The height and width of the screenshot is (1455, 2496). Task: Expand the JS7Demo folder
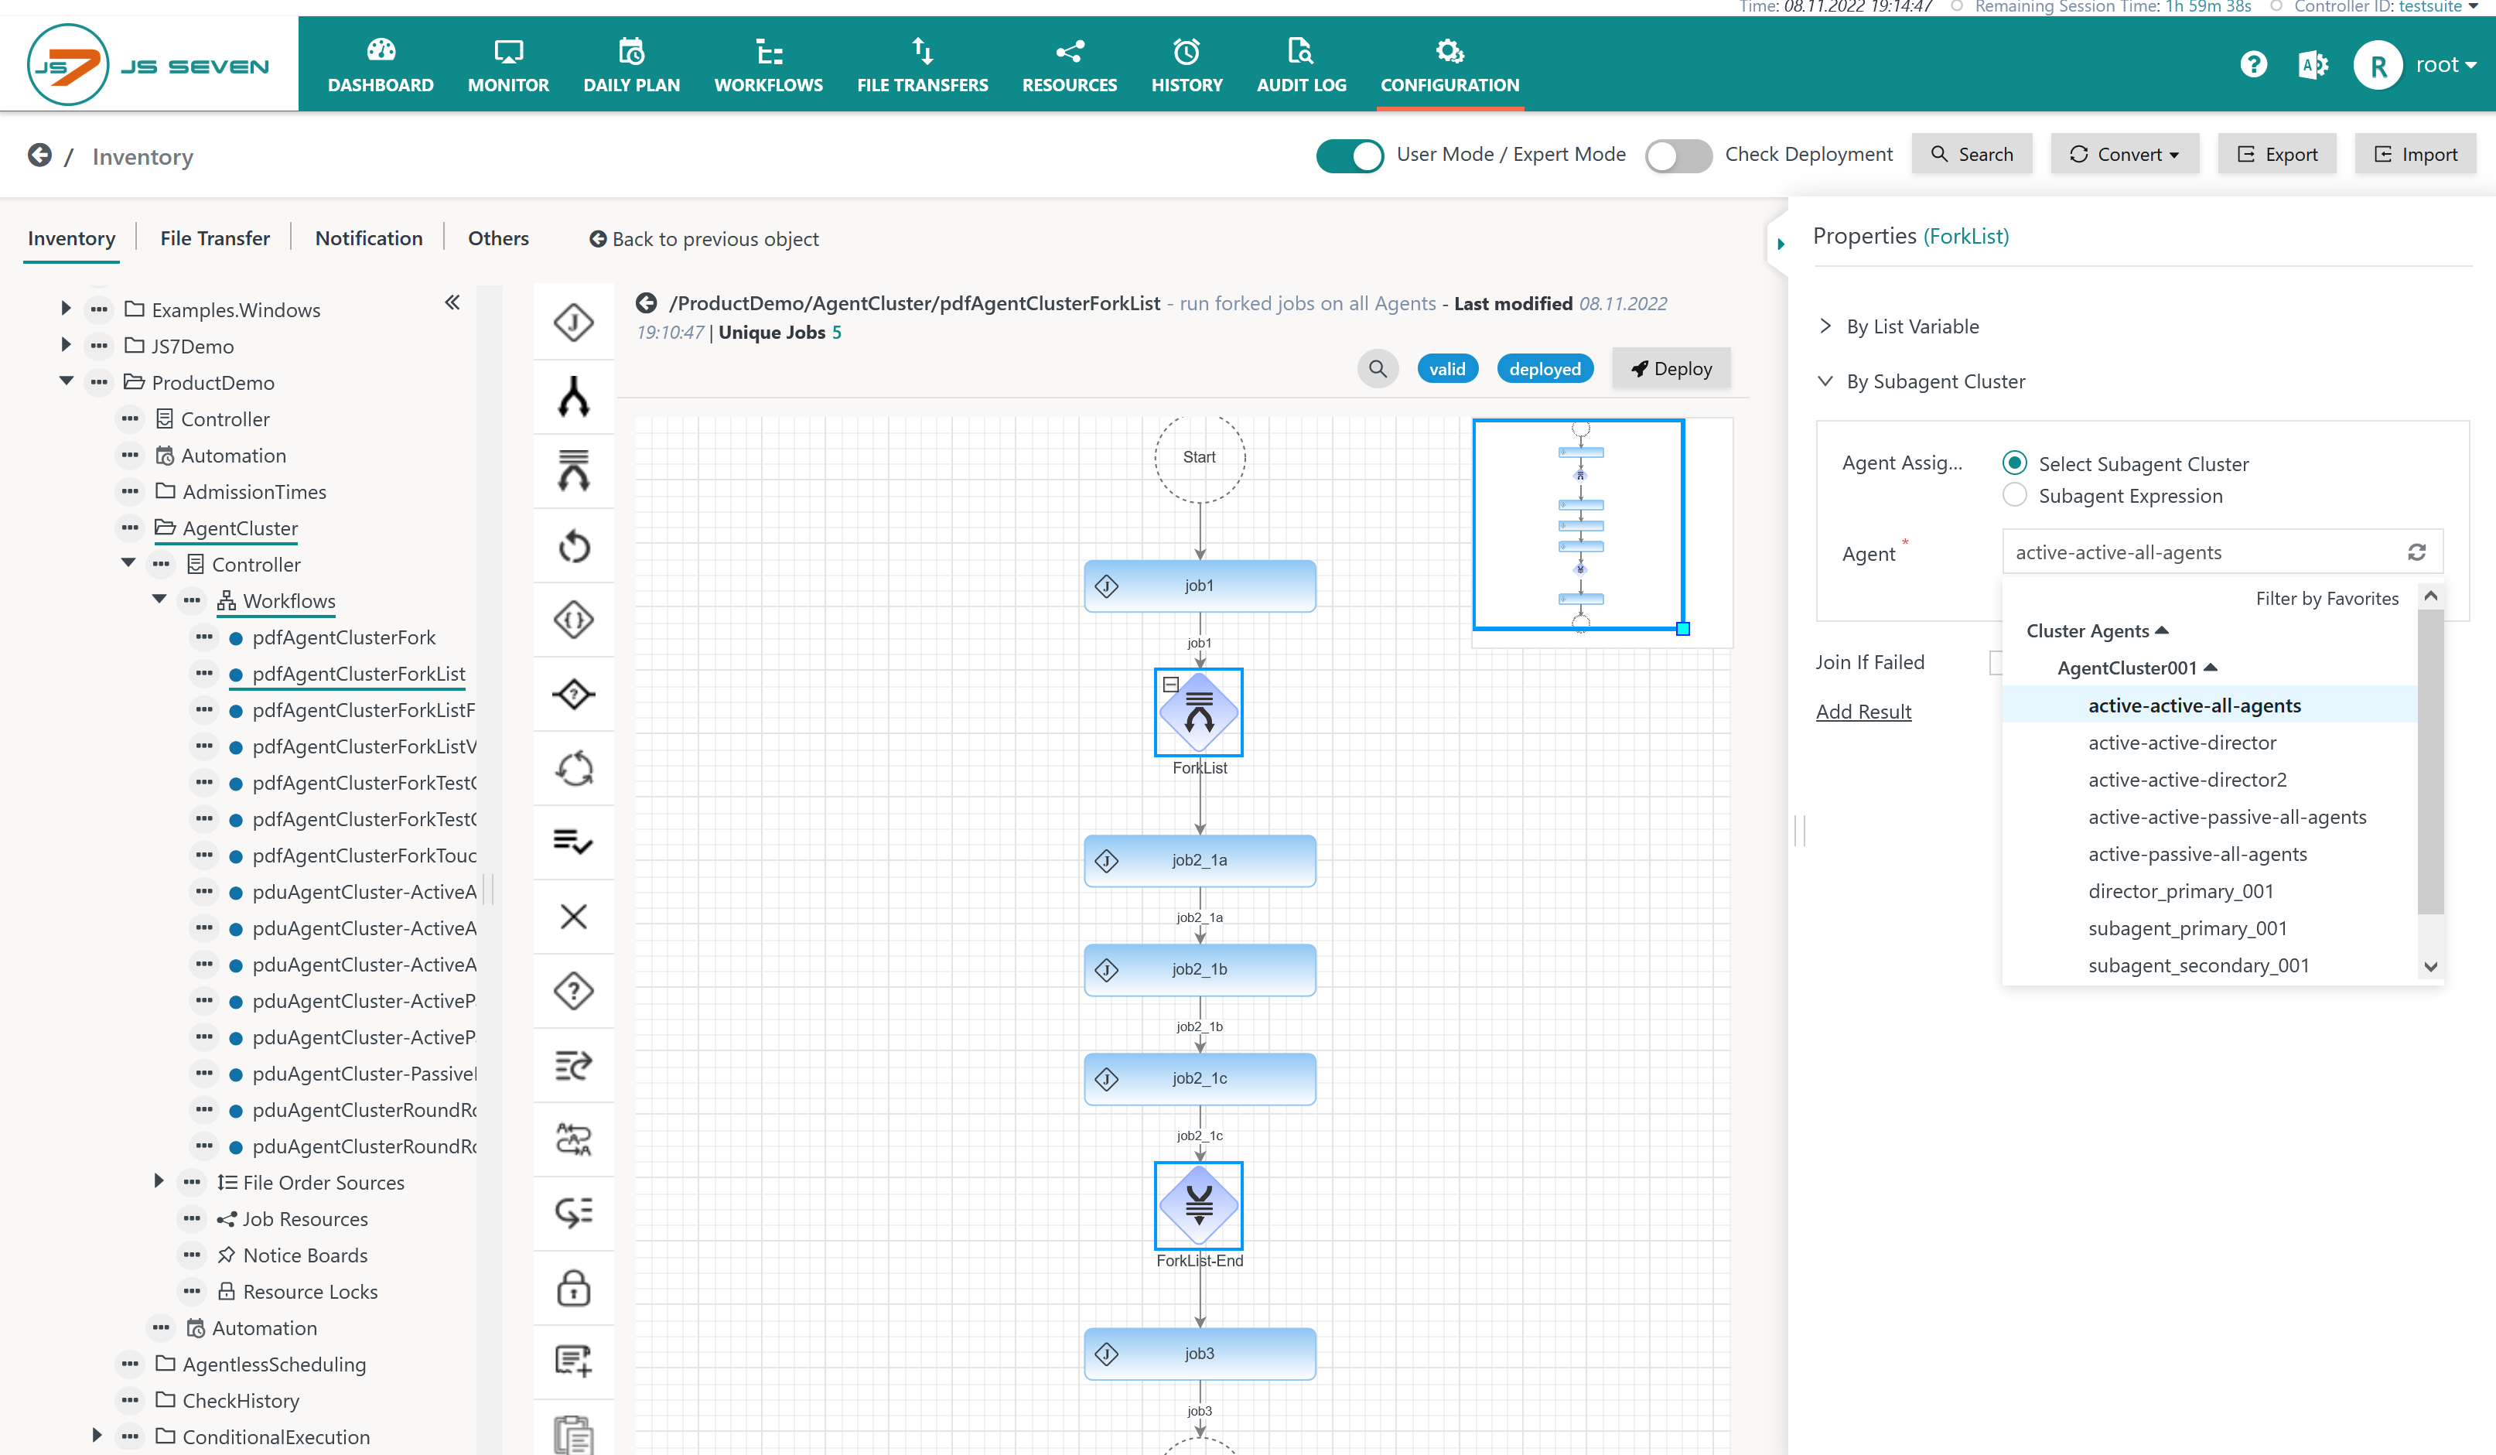coord(66,345)
